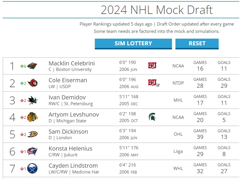Click Celebrini's Boston University BU logo
Viewport: 241px width, 179px height.
(x=152, y=65)
